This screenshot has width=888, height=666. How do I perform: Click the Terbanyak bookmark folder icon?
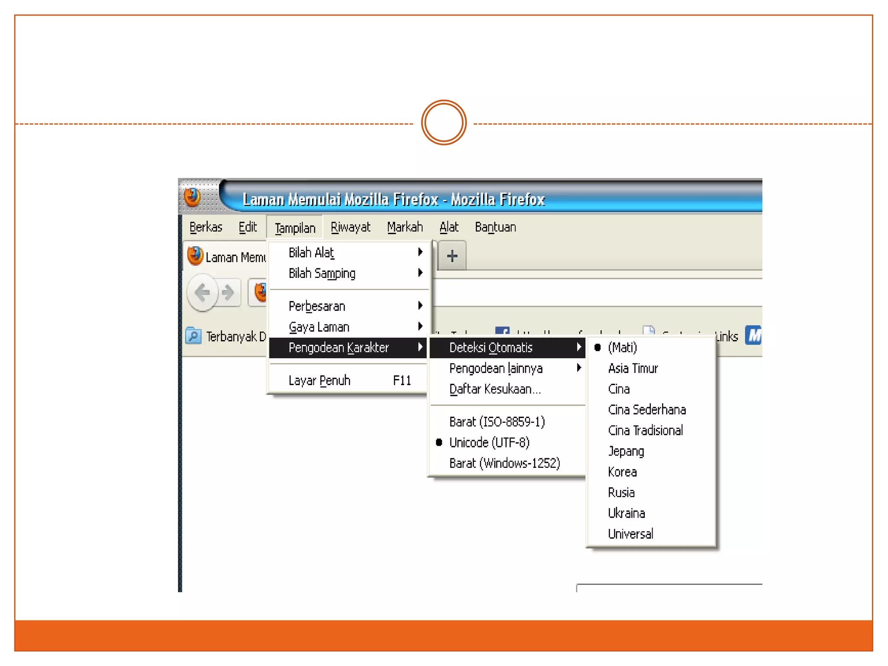pyautogui.click(x=193, y=336)
